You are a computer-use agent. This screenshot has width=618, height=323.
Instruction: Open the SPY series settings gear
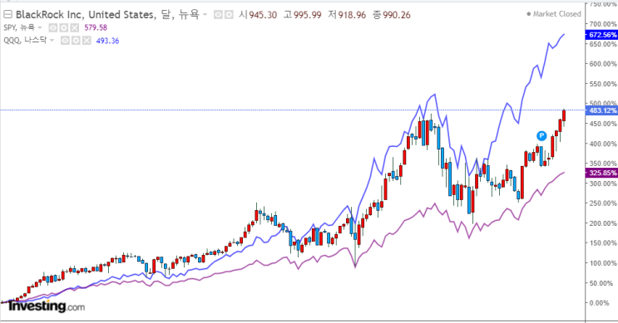[x=64, y=27]
